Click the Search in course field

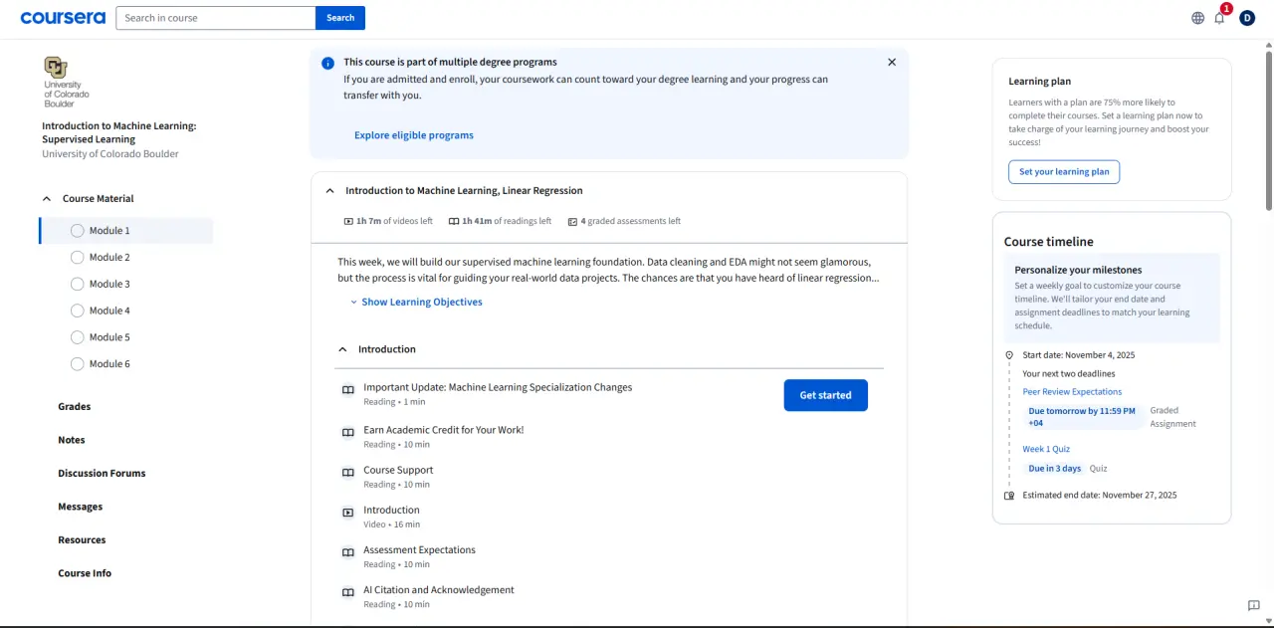216,18
